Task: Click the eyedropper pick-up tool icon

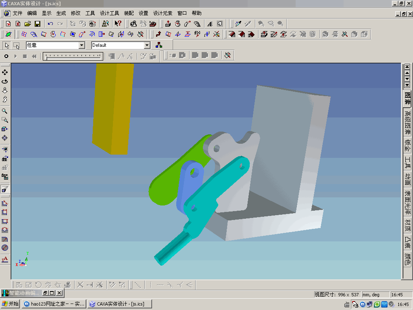Action: point(238,24)
